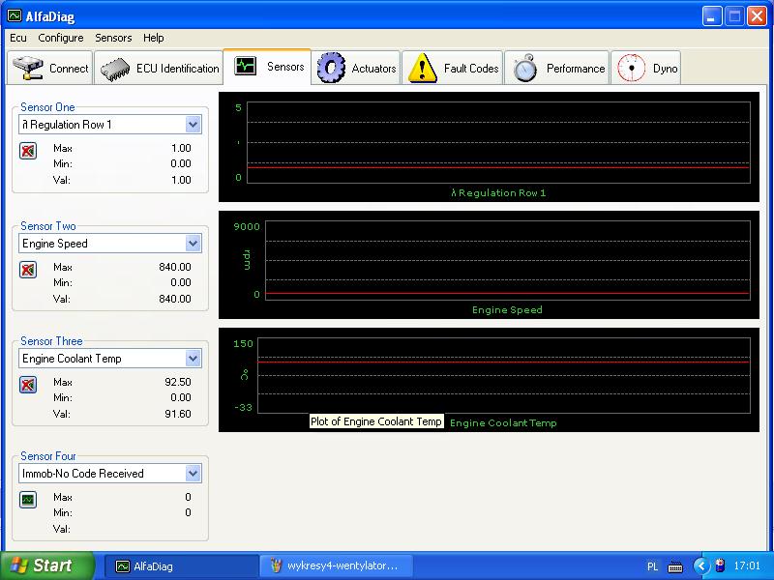Switch to the Dyno tab
Screen dimensions: 774x580
click(x=646, y=68)
